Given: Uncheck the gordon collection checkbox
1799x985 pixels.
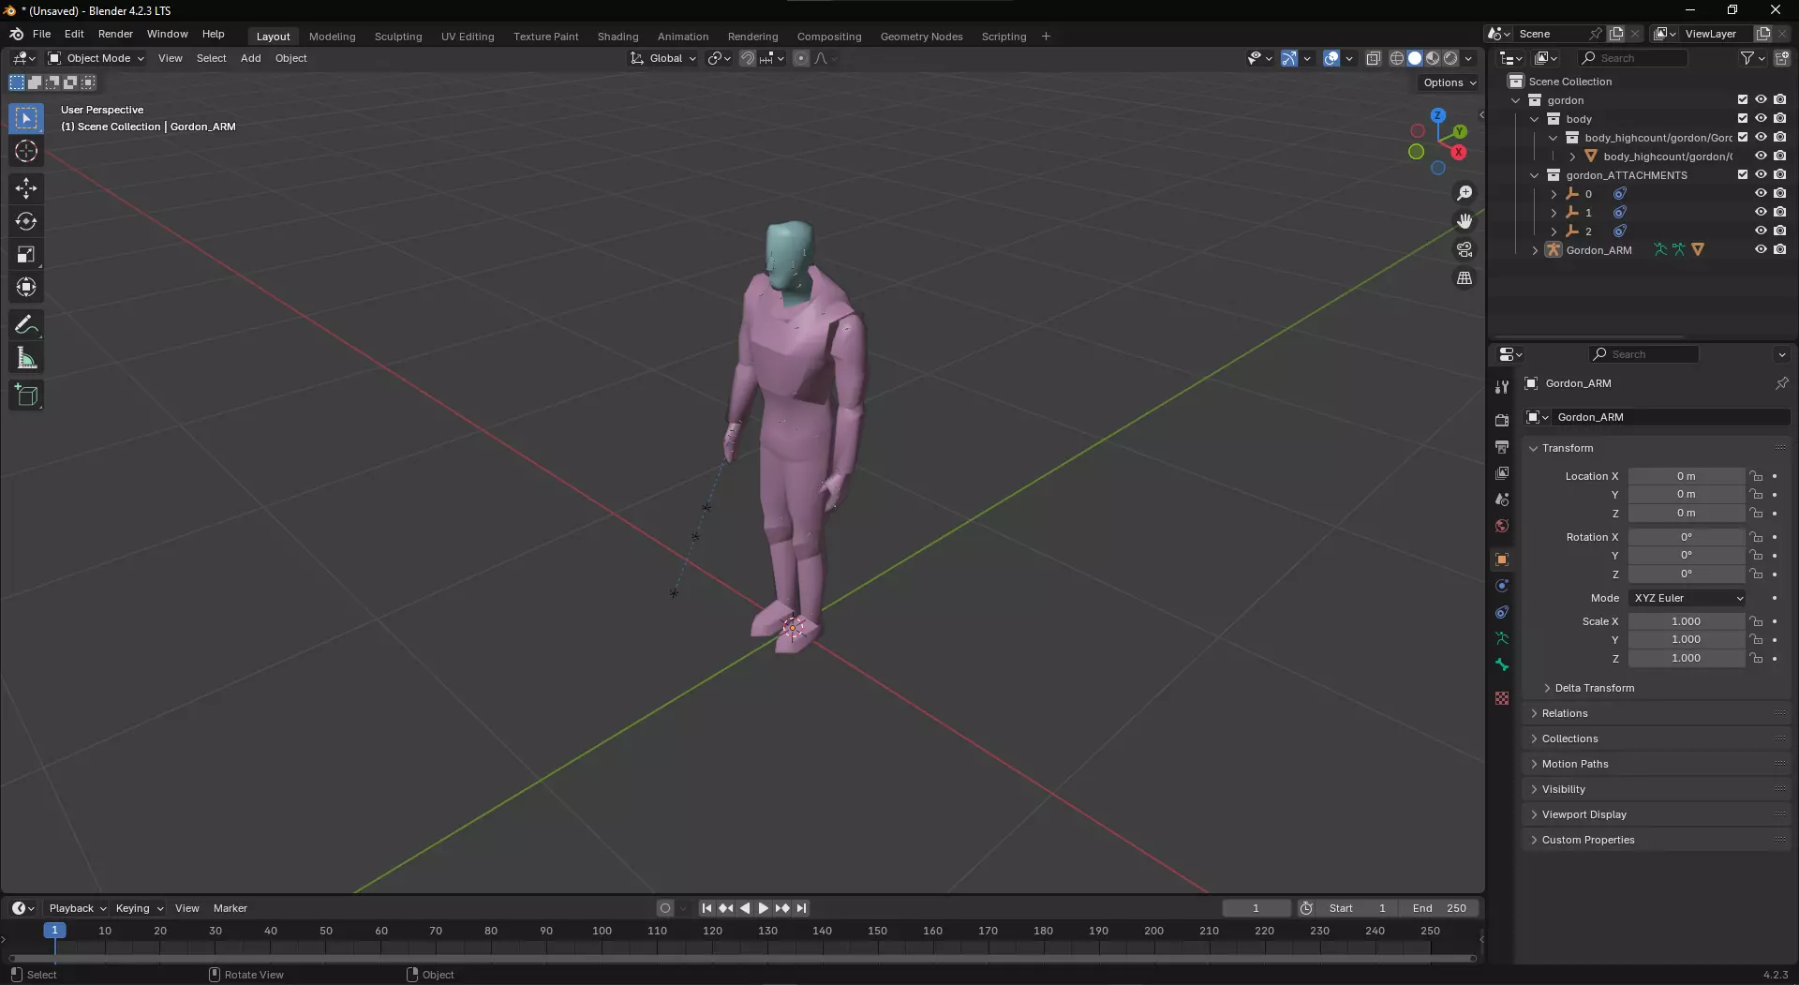Looking at the screenshot, I should (x=1743, y=100).
